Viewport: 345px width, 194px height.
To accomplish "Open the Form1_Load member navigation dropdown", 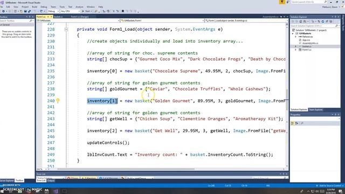I will 246,20.
